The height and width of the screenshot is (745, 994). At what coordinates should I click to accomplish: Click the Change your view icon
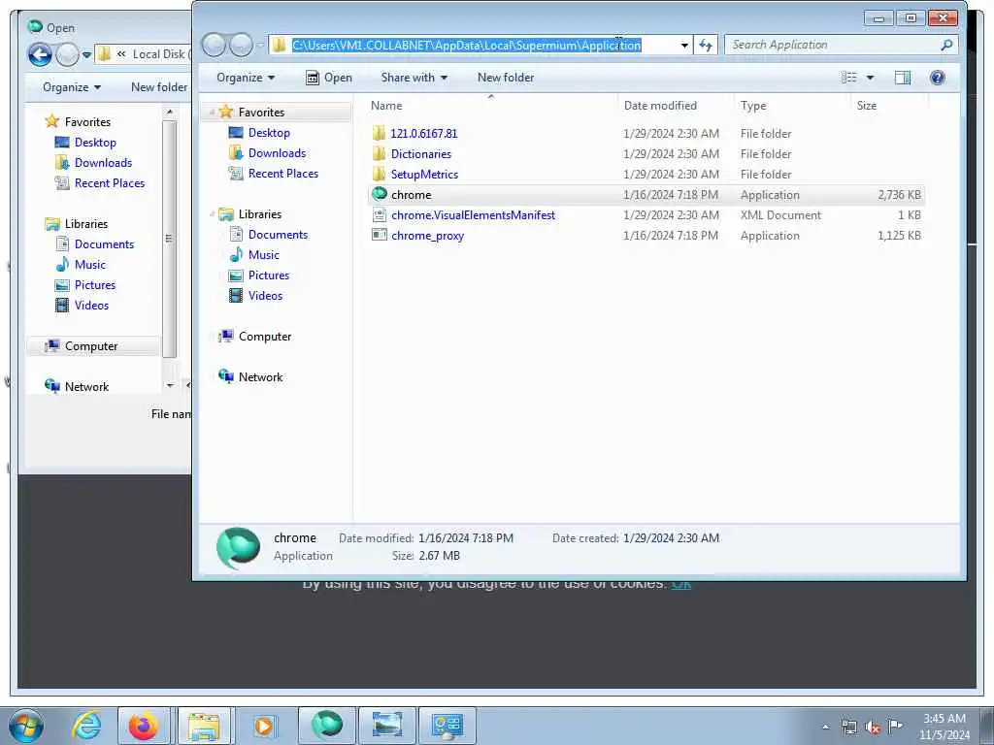[x=848, y=78]
